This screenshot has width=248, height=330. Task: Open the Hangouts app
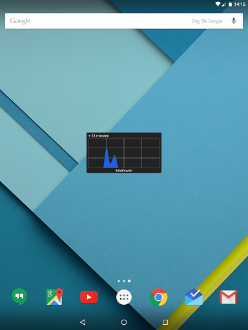[19, 297]
